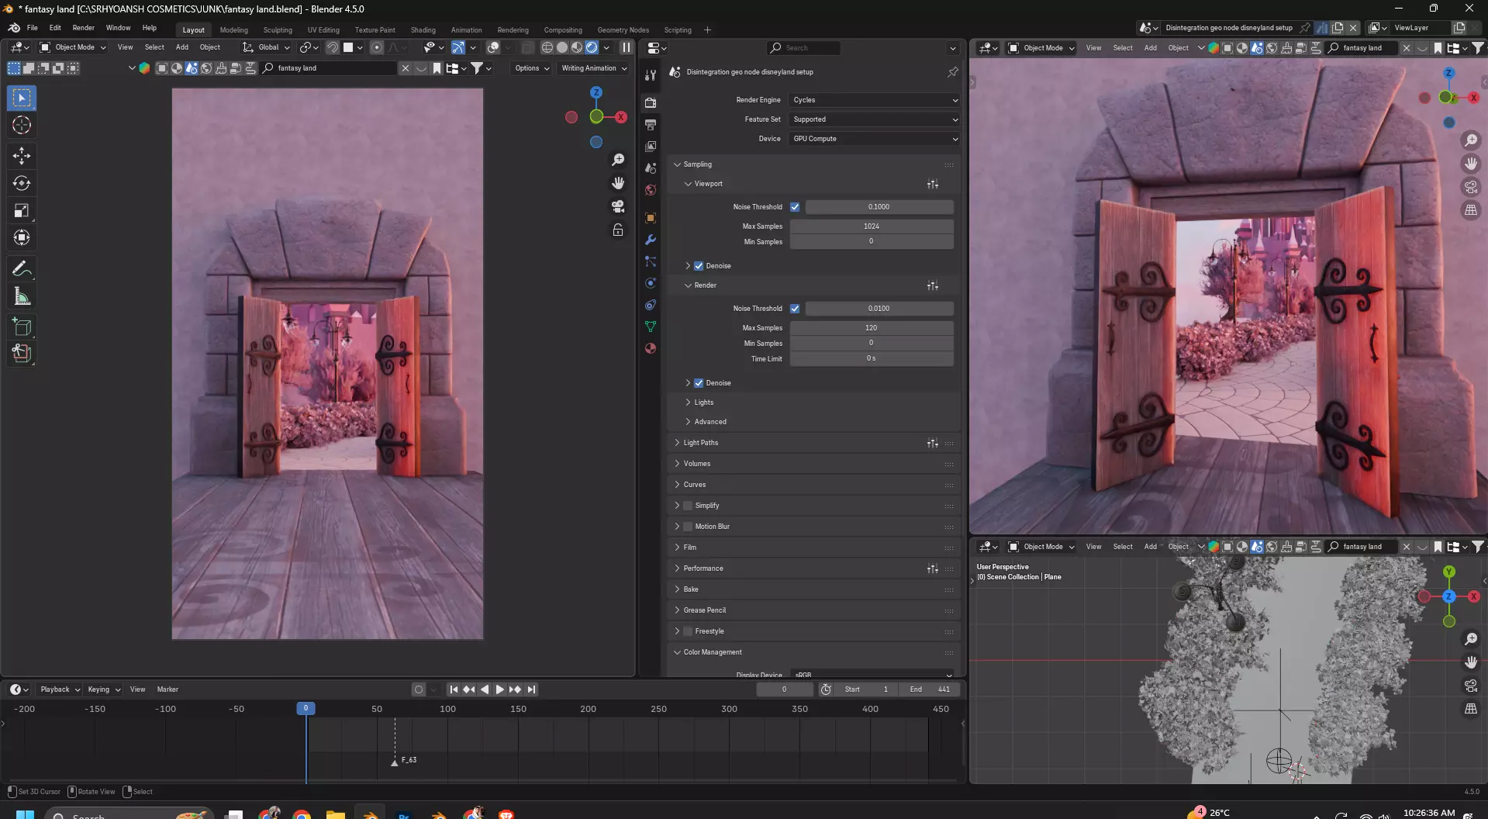Viewport: 1488px width, 819px height.
Task: Switch to the Geometry Nodes workspace tab
Action: point(623,30)
